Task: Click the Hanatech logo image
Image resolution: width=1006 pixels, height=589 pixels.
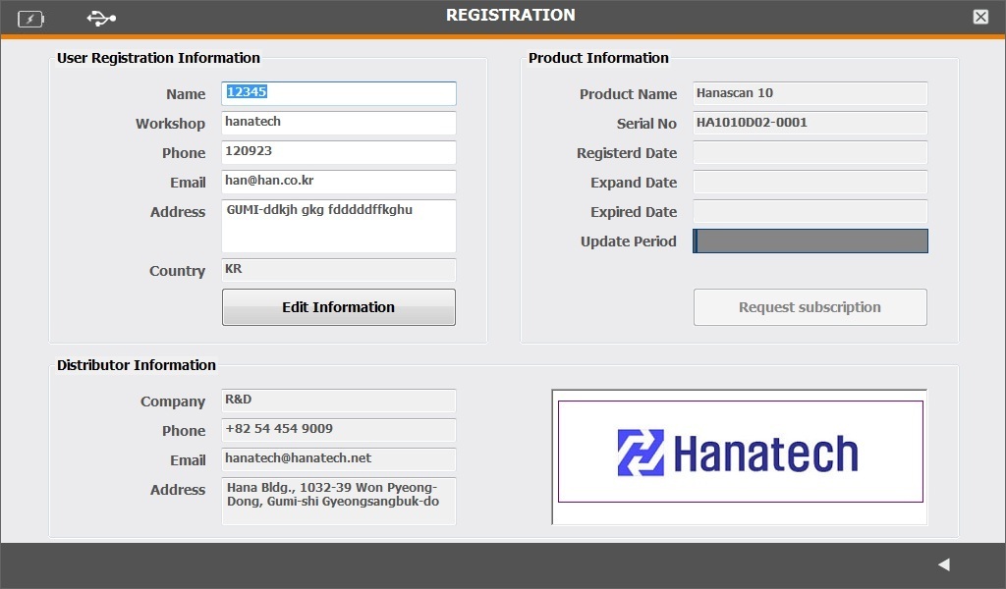Action: pos(740,453)
